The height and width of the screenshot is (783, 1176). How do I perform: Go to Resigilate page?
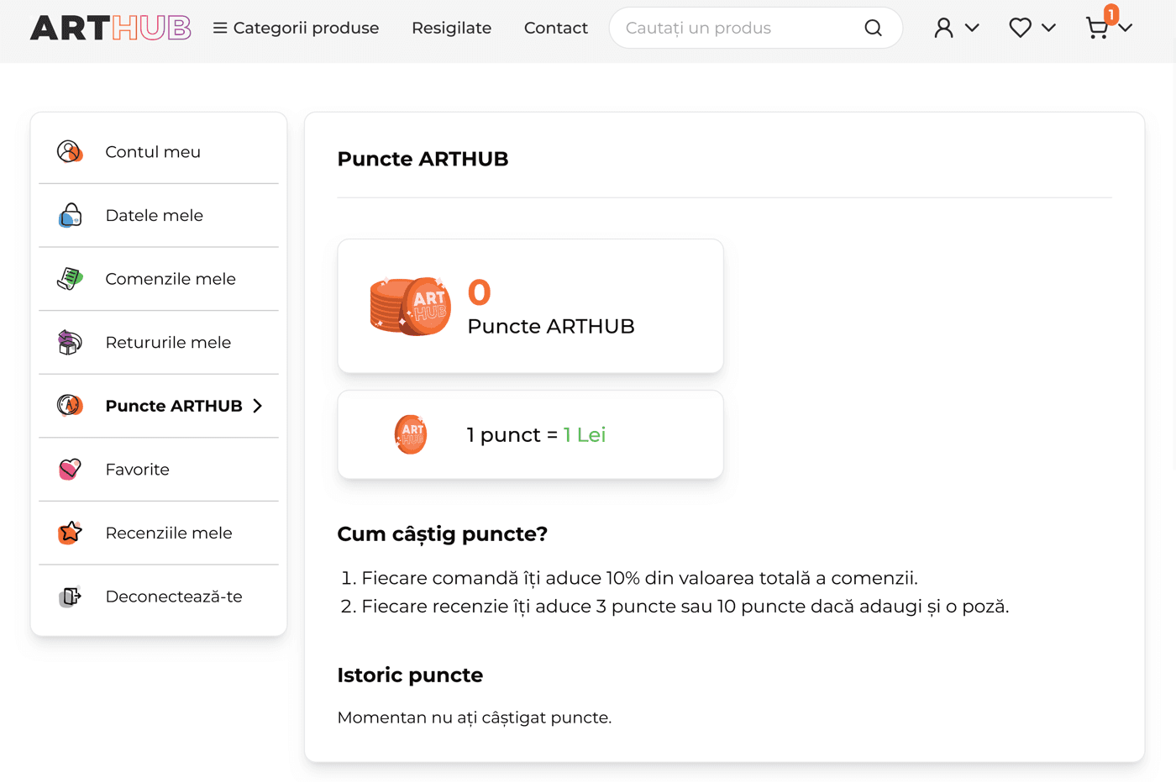[x=451, y=28]
